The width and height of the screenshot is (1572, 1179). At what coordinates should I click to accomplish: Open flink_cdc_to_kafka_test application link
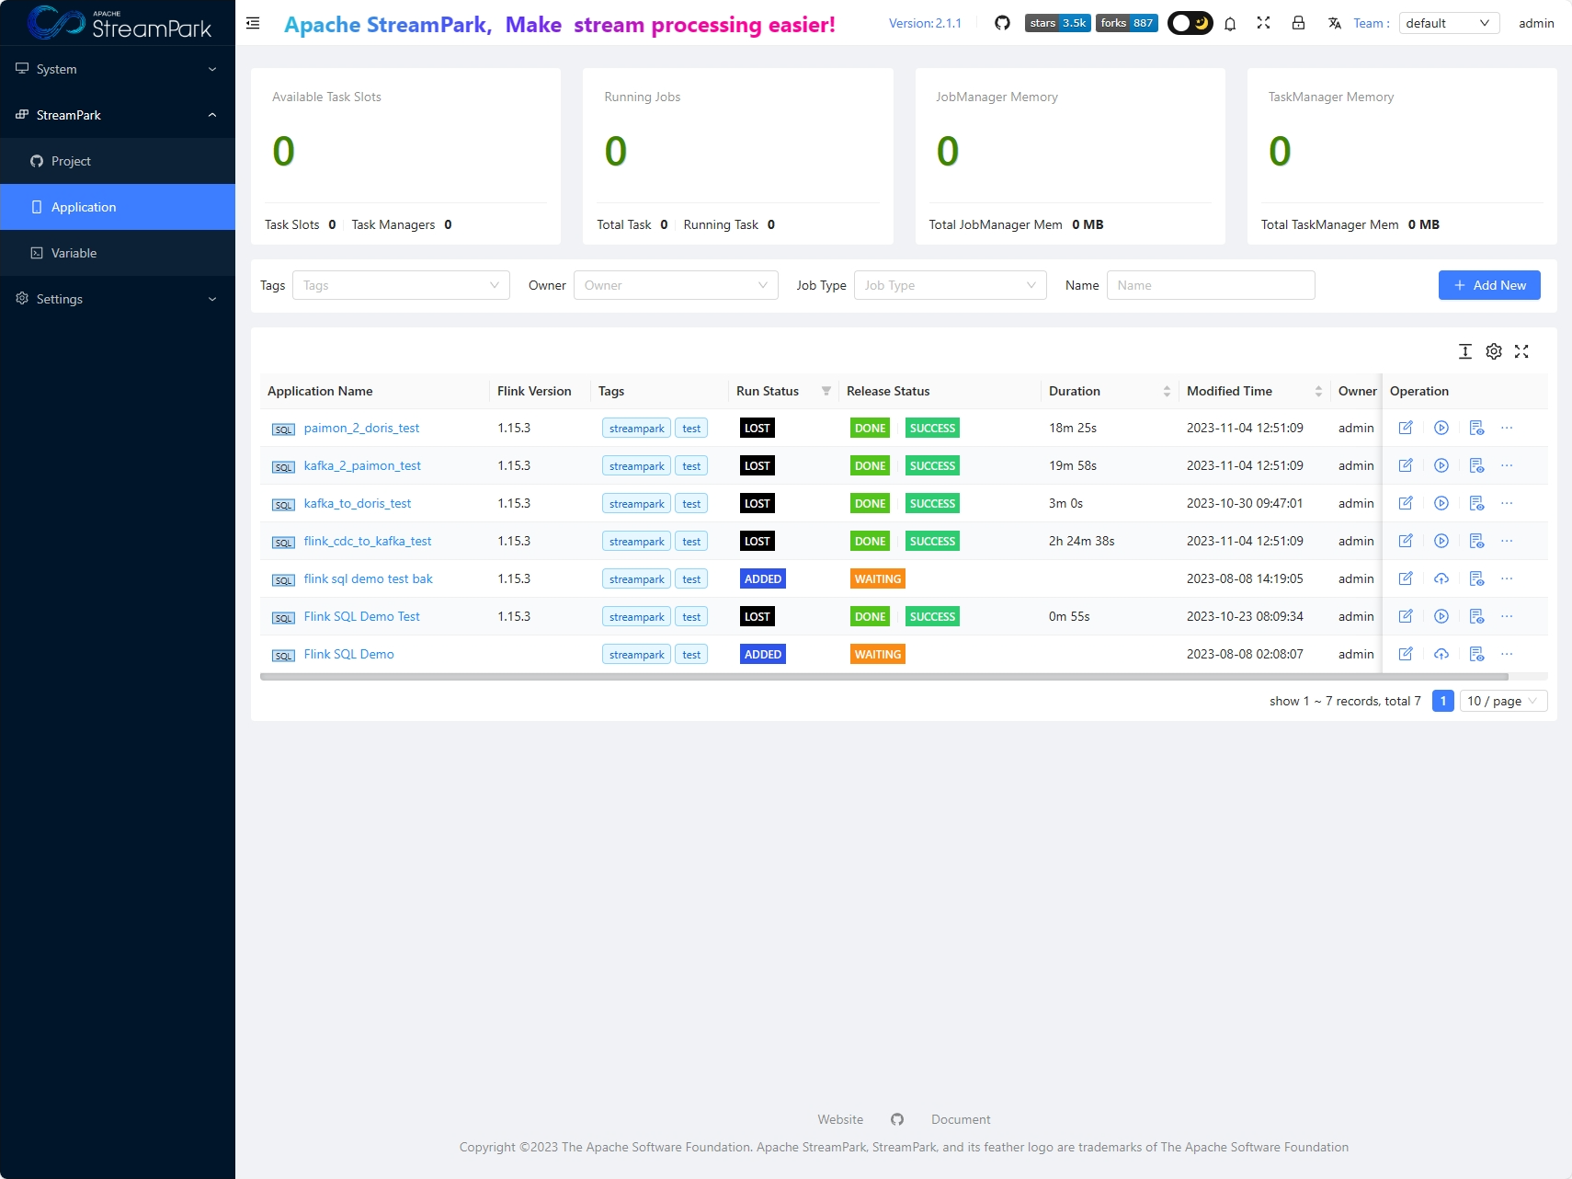pos(368,541)
